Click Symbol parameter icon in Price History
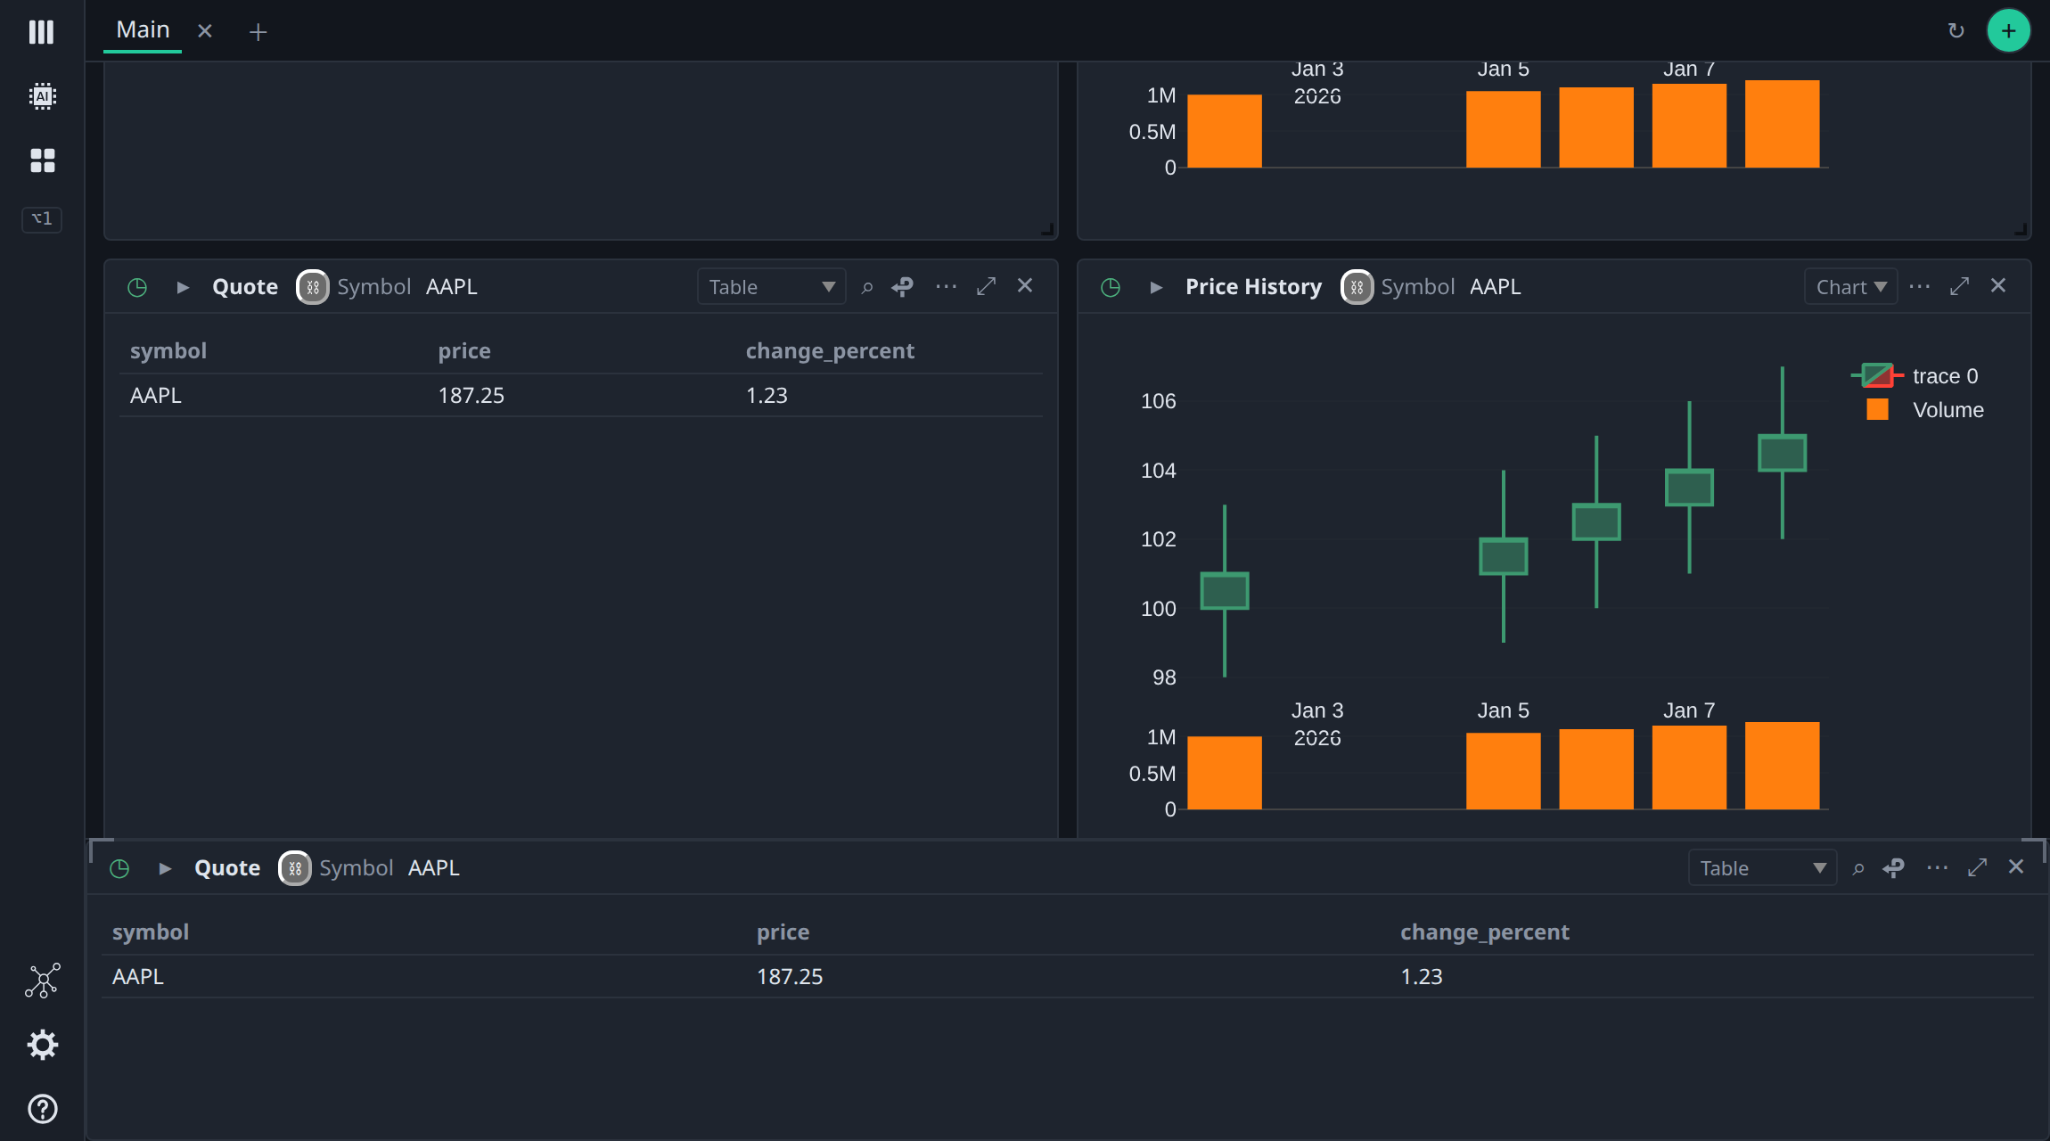Screen dimensions: 2050x1141 [1357, 287]
